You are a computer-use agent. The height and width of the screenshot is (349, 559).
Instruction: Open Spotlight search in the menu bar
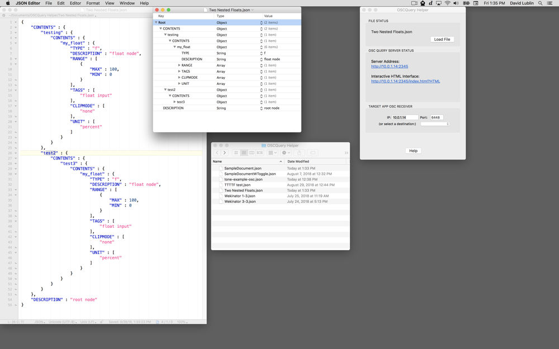[x=541, y=3]
